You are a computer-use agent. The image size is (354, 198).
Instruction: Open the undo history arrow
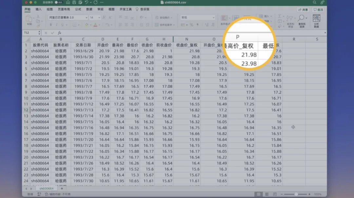[91, 3]
